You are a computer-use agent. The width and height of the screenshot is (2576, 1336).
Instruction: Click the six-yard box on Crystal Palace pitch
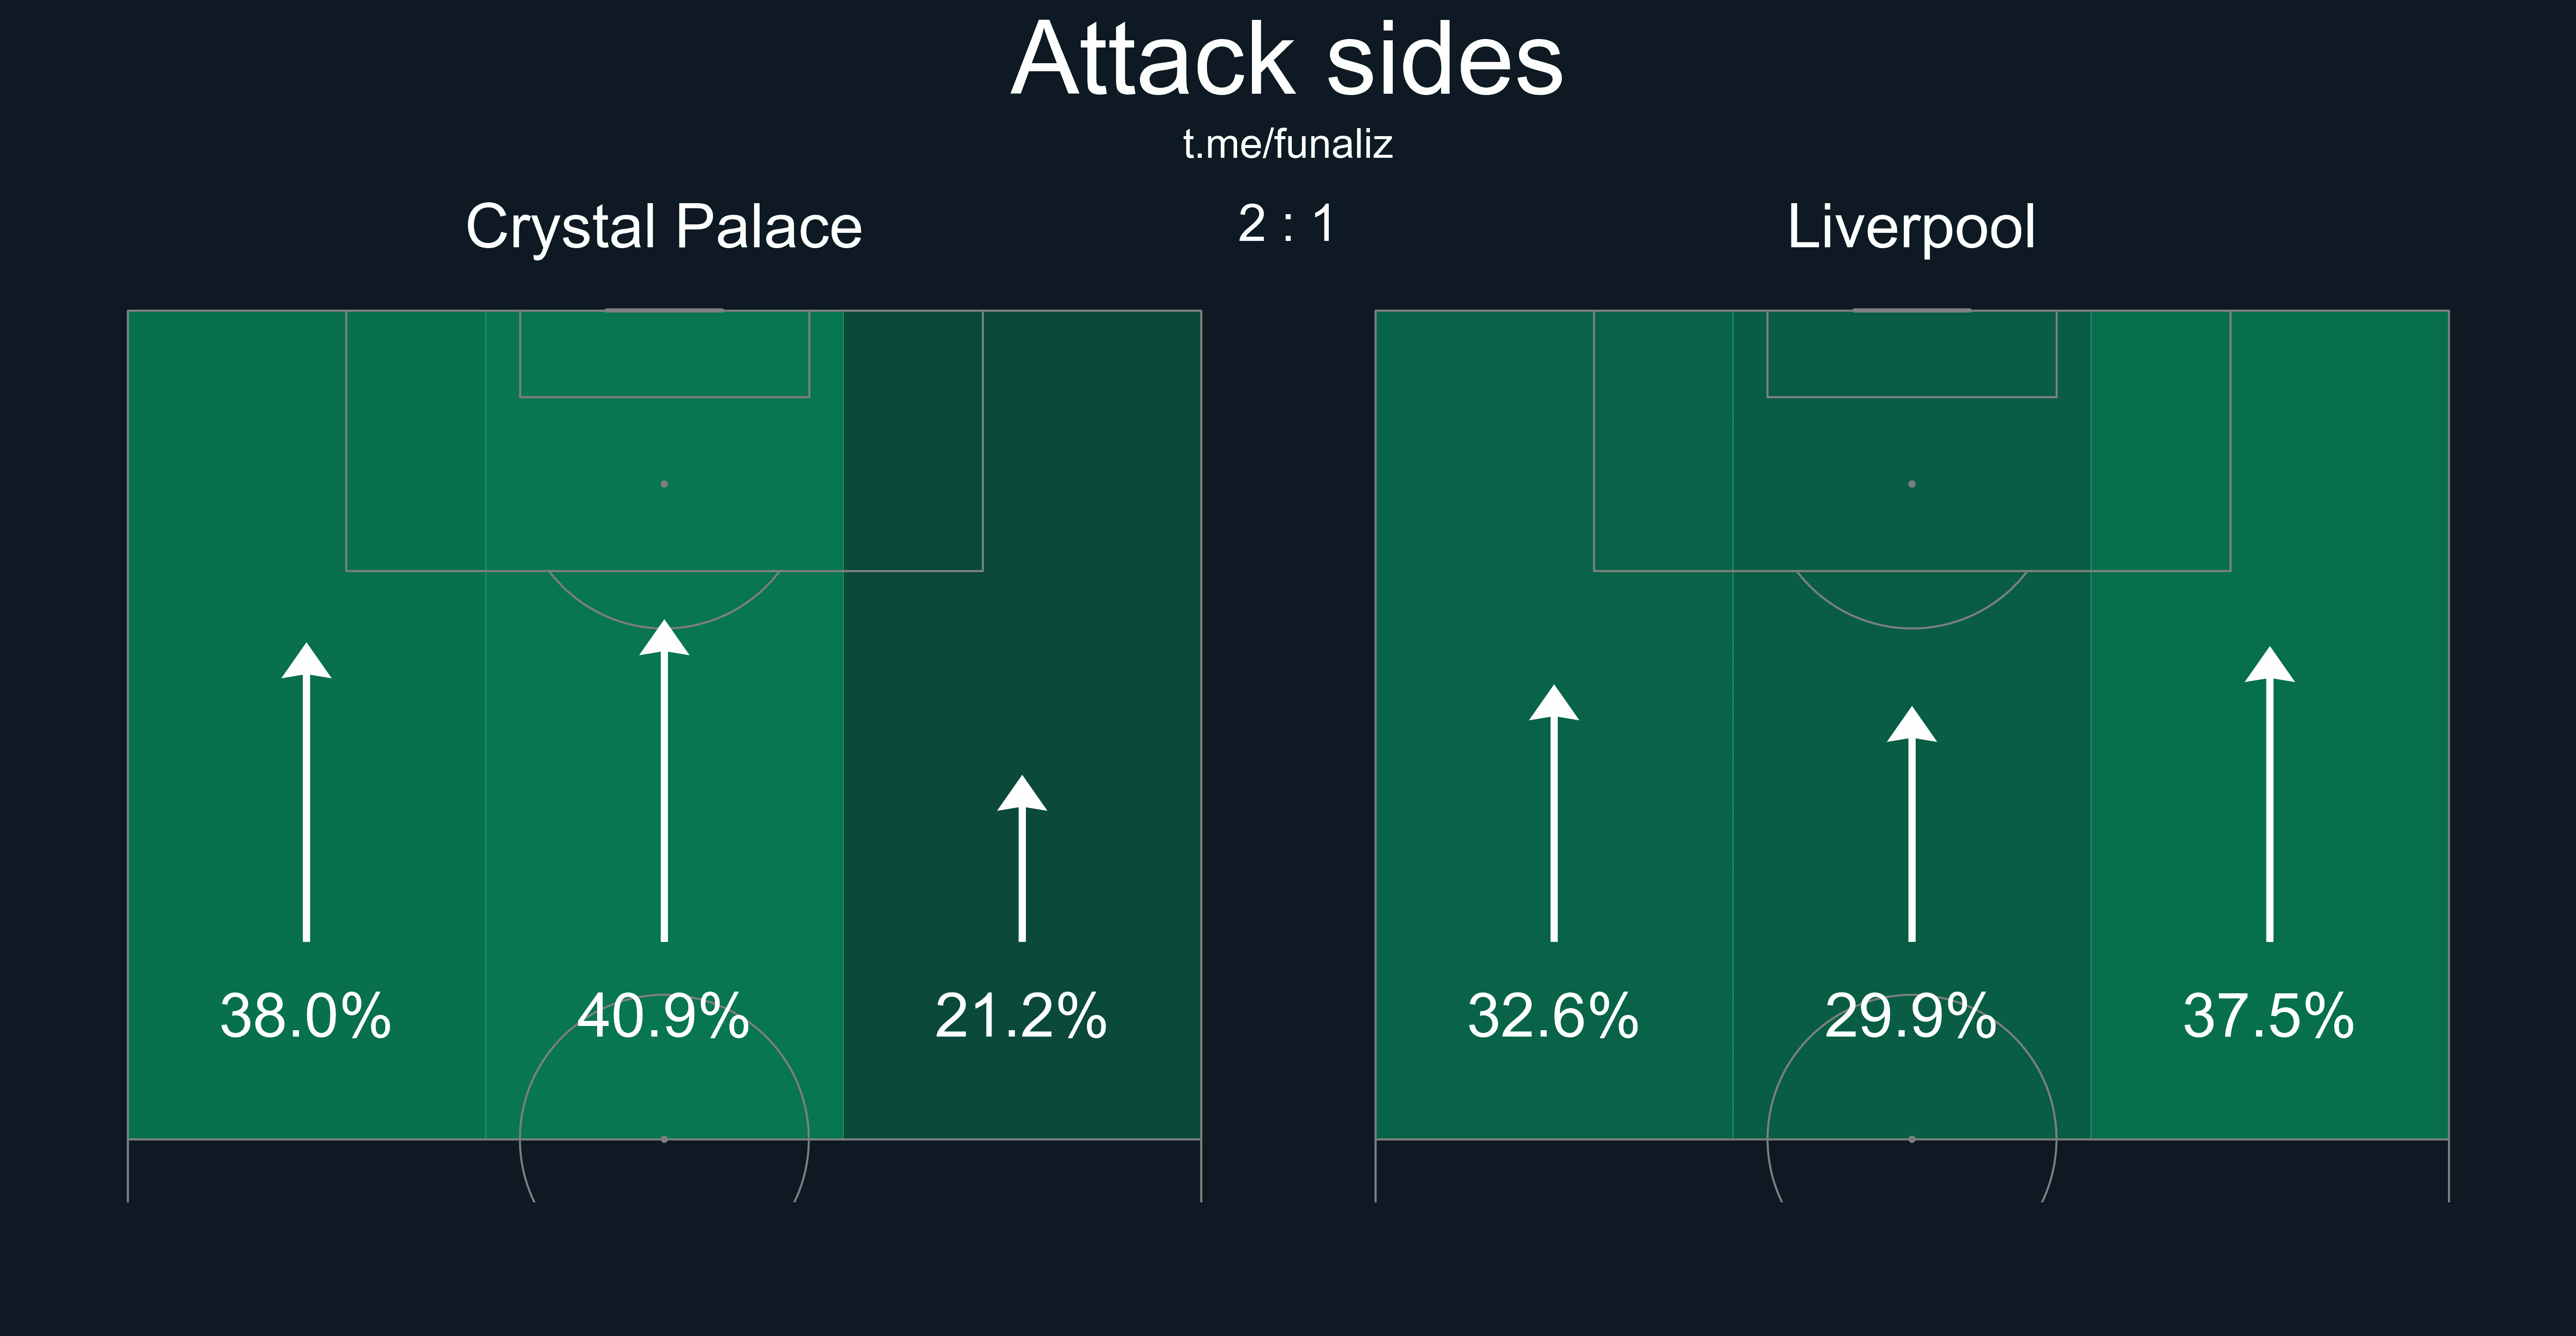click(x=664, y=354)
